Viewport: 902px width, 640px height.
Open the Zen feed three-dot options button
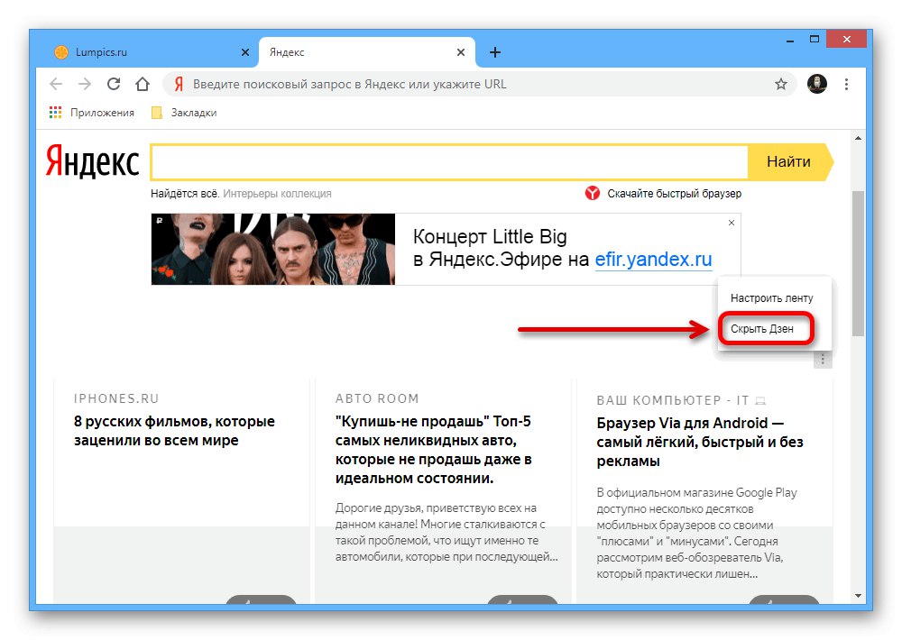pos(823,360)
